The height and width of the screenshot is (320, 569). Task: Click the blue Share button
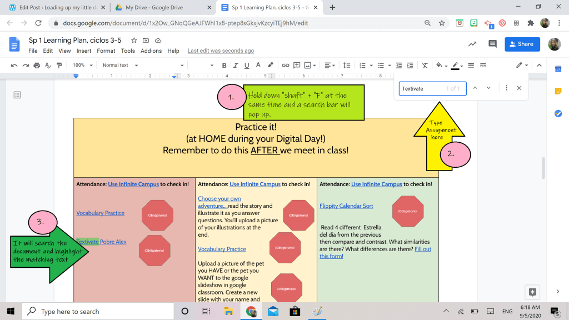coord(522,44)
